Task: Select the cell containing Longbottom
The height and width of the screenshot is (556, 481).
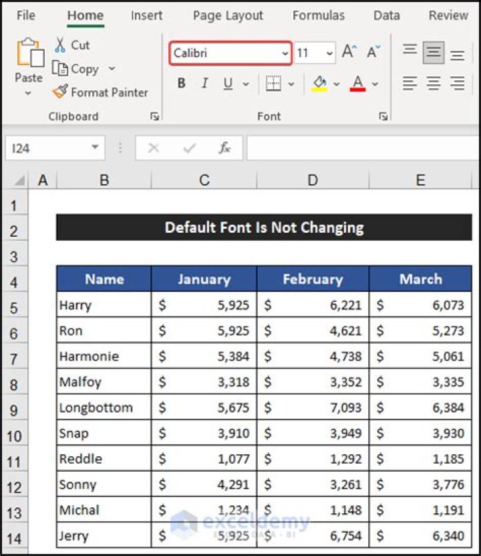Action: point(104,407)
